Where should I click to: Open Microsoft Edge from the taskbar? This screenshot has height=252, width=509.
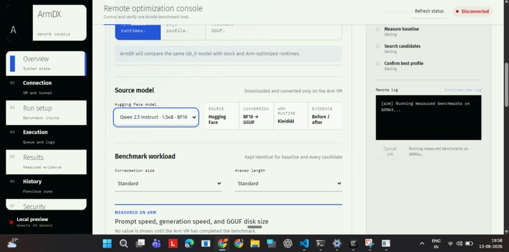click(189, 243)
